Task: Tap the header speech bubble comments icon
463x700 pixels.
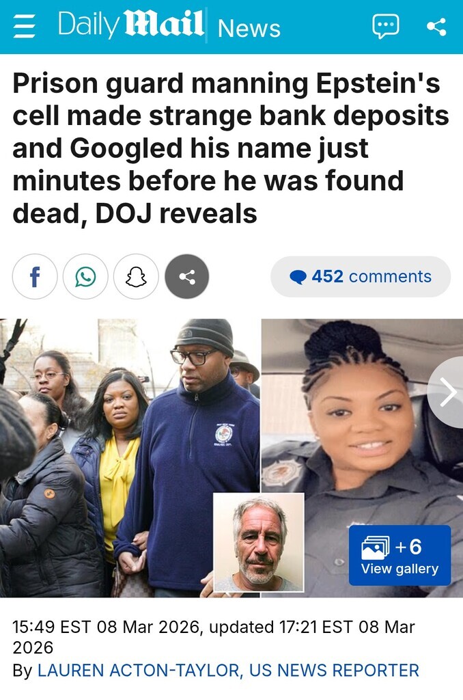Action: (x=386, y=27)
